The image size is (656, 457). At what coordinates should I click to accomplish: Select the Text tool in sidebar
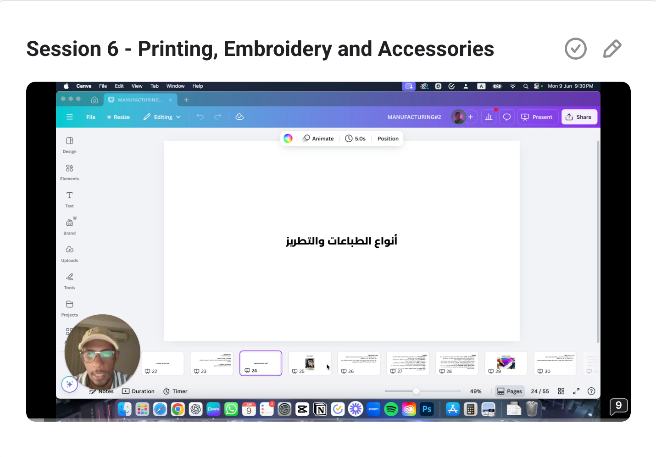click(x=69, y=199)
